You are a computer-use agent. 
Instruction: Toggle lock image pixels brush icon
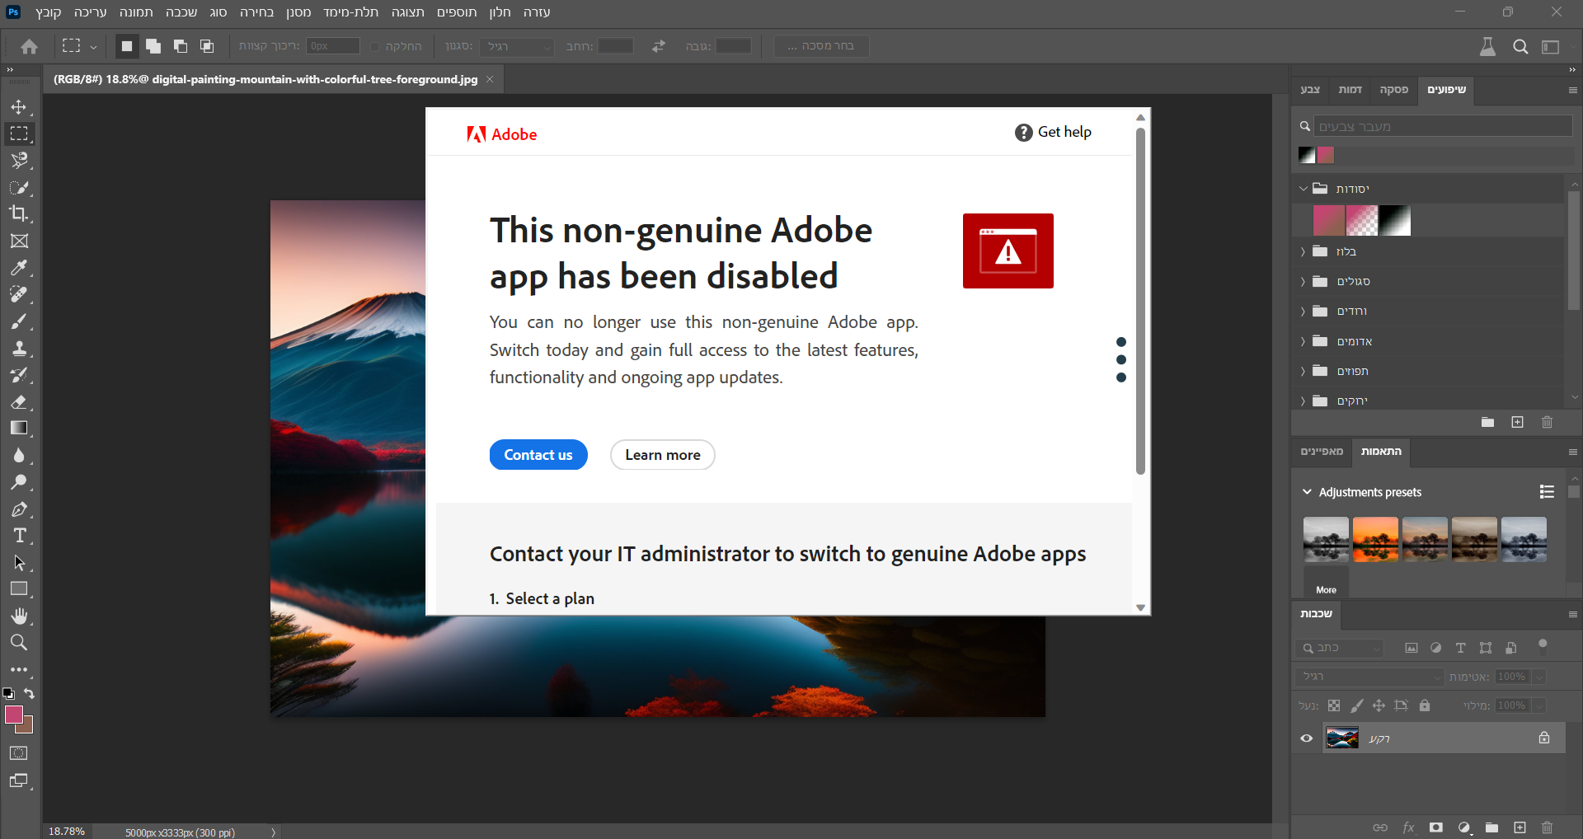1356,705
